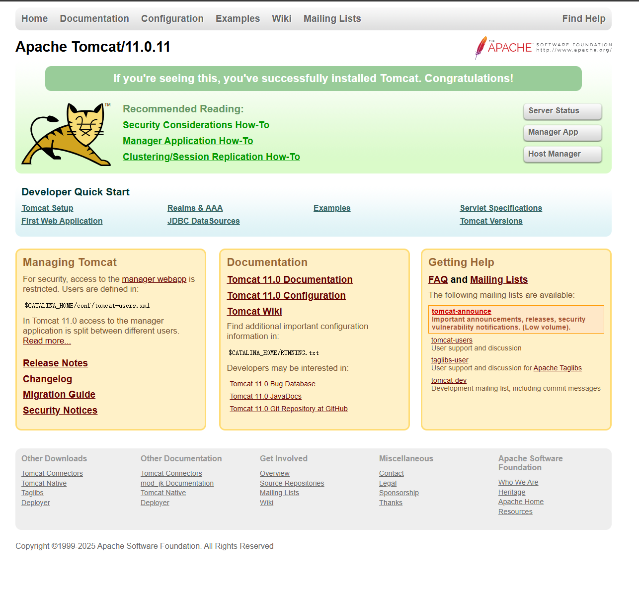Open Manager Application How-To link

click(x=188, y=141)
